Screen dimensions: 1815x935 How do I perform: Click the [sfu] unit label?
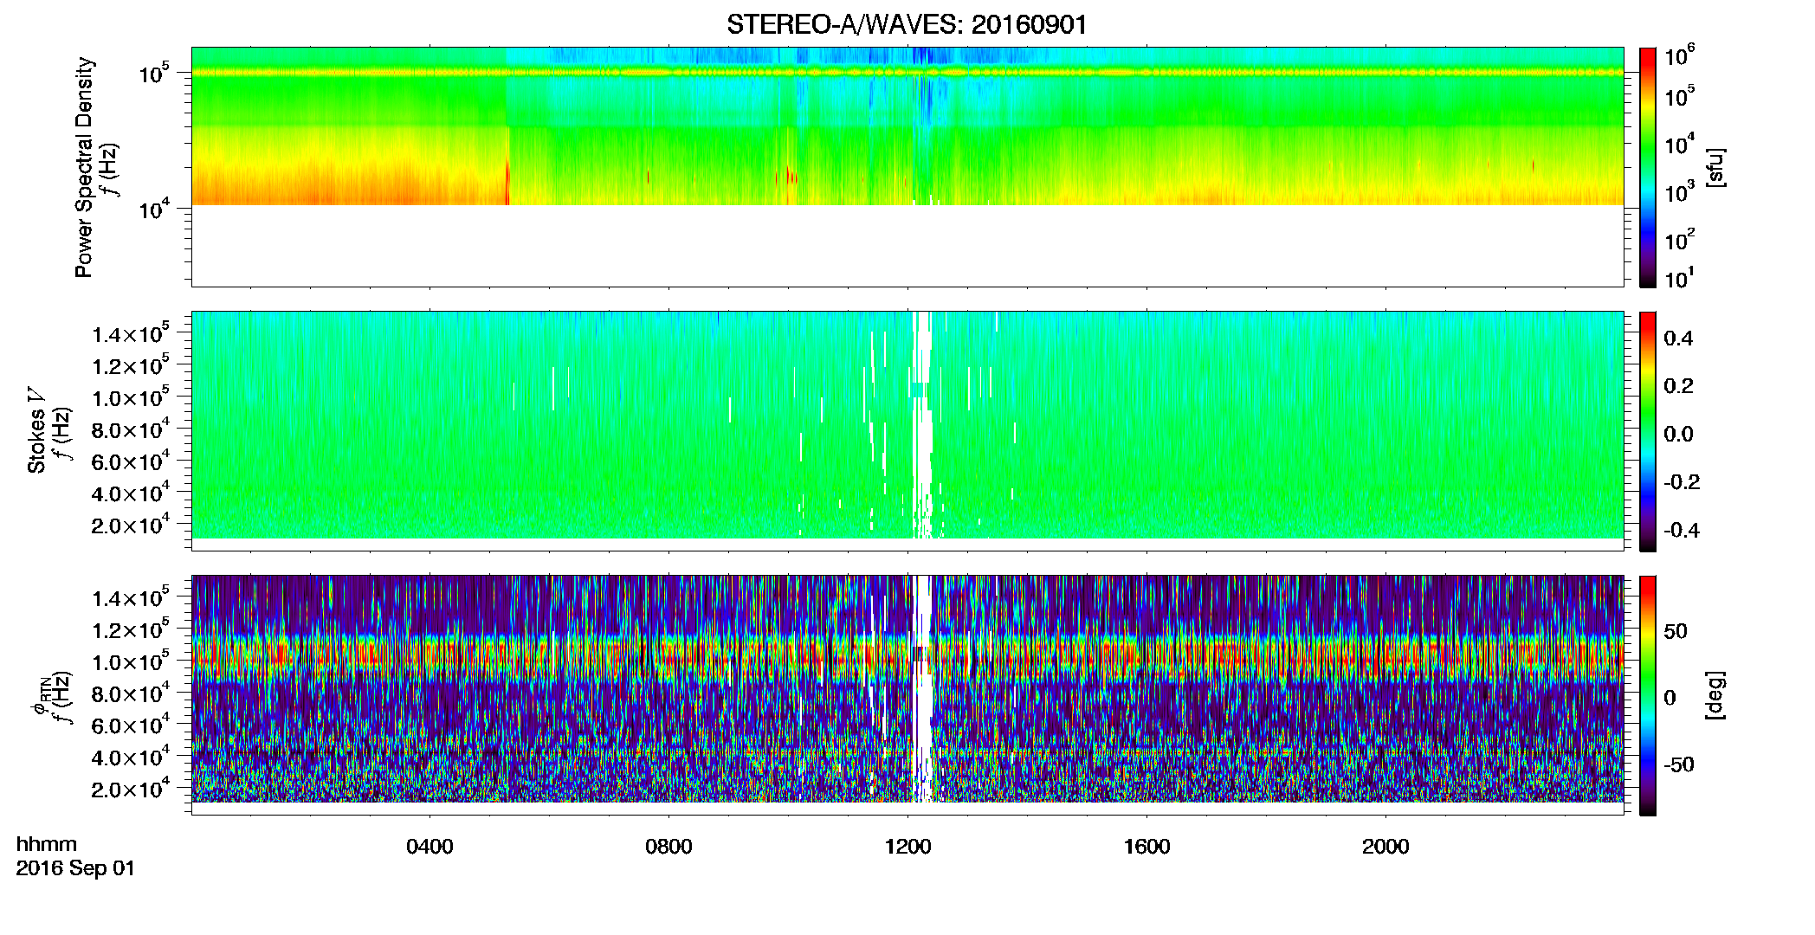tap(1714, 168)
